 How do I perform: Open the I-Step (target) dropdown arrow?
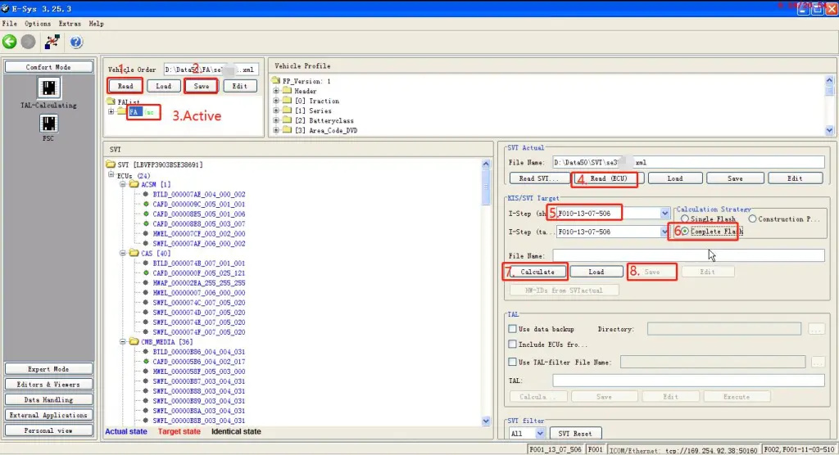pos(664,232)
